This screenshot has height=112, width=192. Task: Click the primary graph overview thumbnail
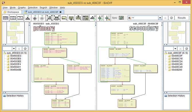coord(15,33)
